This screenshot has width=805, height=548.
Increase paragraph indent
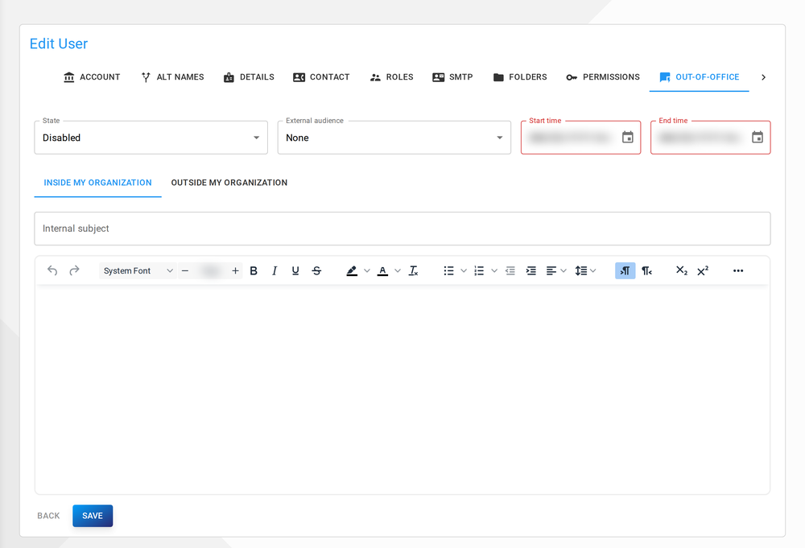coord(530,270)
